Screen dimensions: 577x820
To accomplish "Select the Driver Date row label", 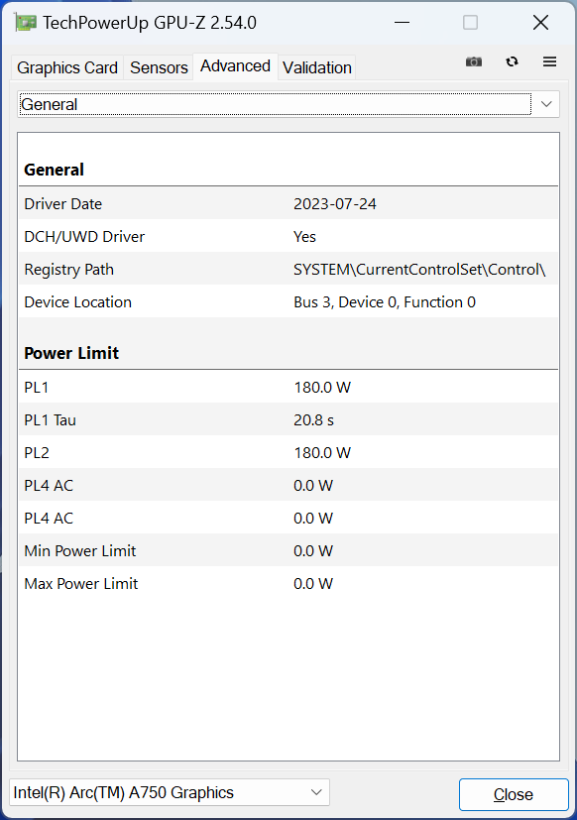I will (62, 204).
